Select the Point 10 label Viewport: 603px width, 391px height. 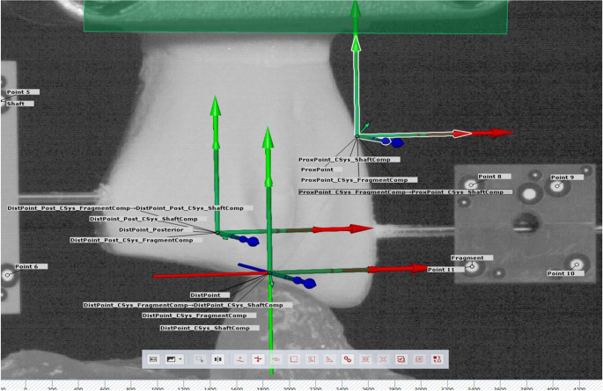[565, 273]
